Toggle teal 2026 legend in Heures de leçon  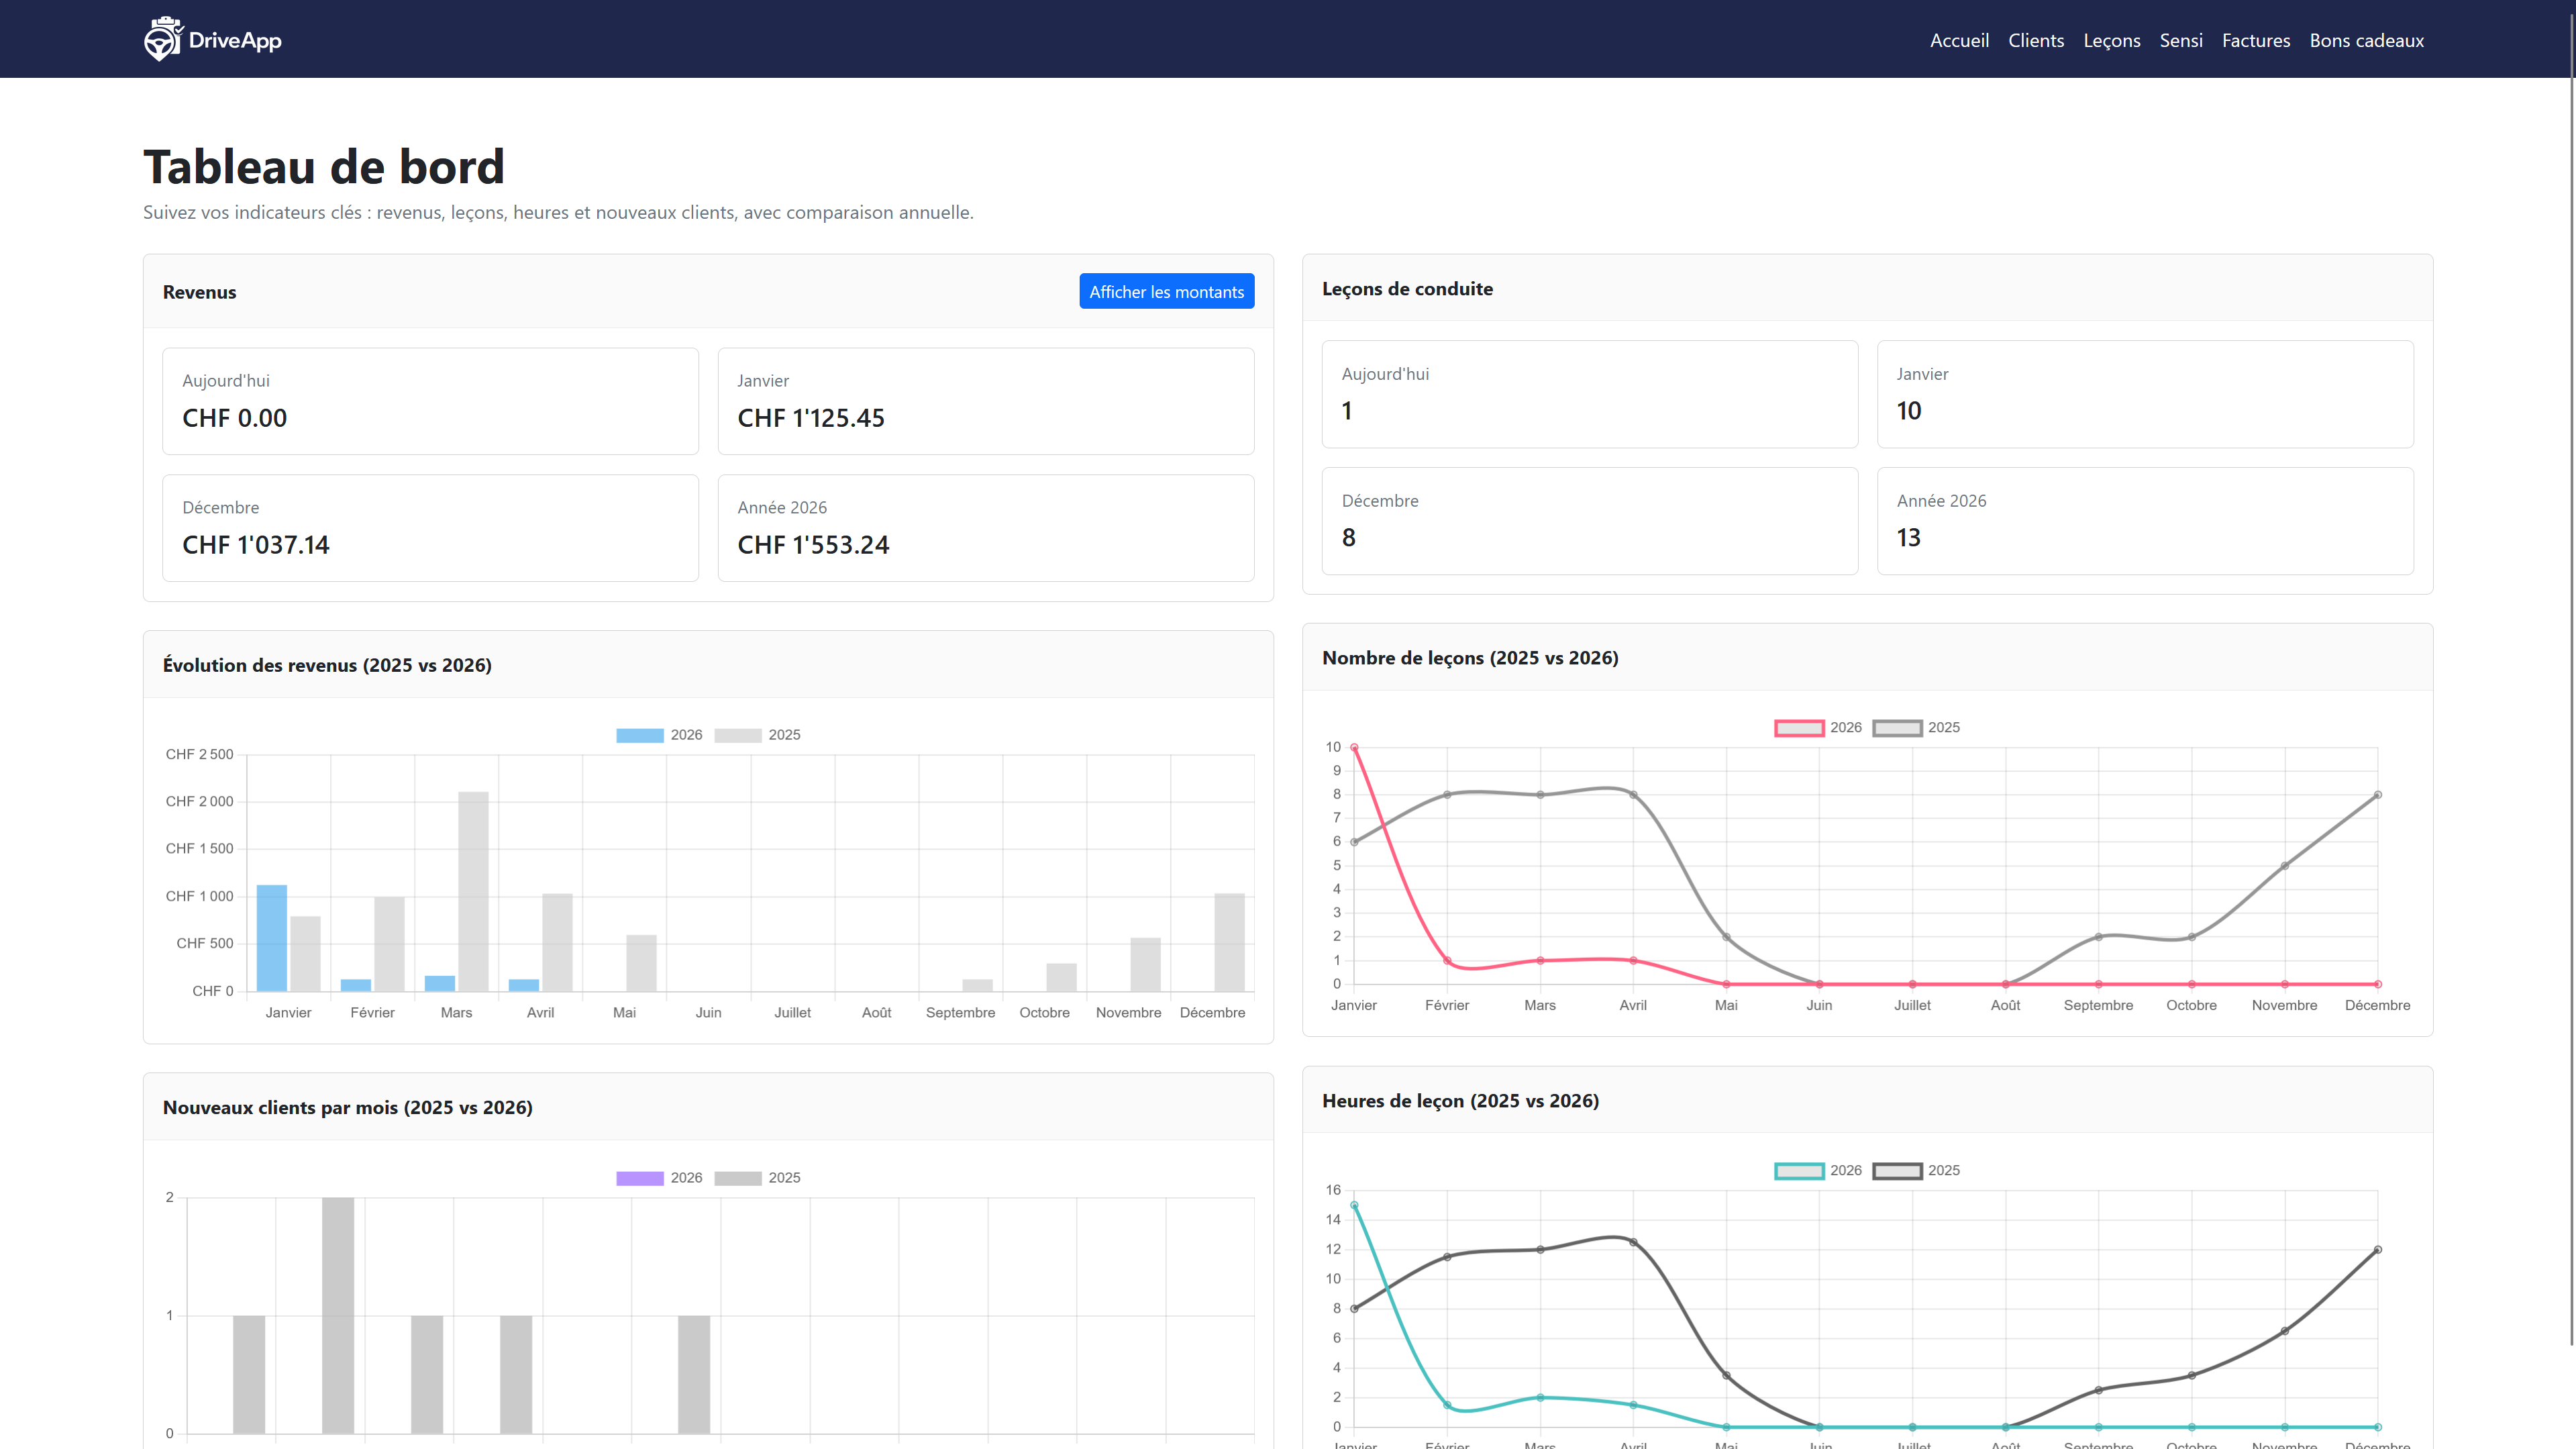(1799, 1171)
